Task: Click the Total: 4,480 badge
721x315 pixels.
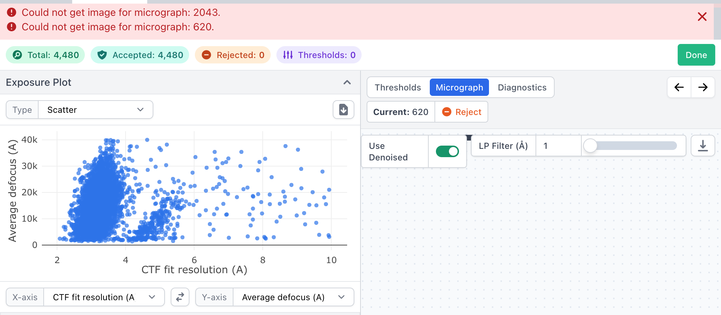Action: point(45,55)
